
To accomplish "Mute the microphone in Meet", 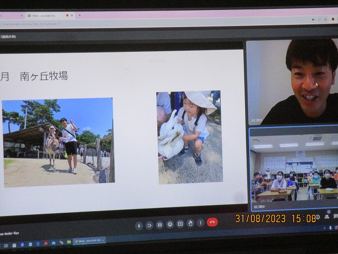I will tap(139, 225).
